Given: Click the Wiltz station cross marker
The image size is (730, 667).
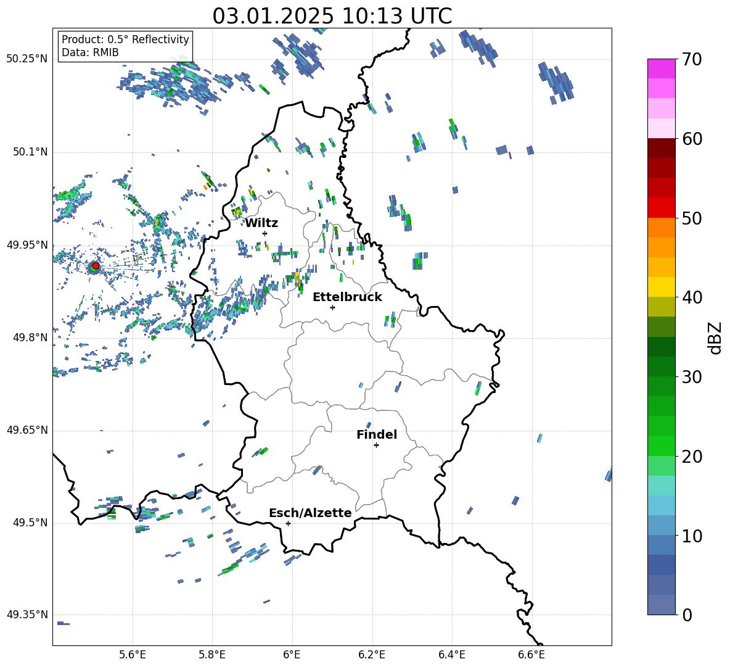Looking at the screenshot, I should 265,233.
